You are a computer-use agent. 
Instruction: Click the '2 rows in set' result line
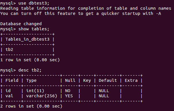pos(31,106)
